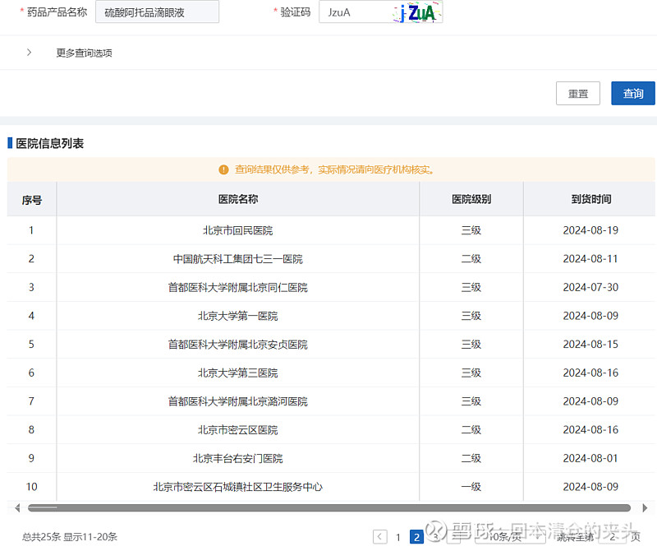Click the jump-to-page number field

point(613,537)
